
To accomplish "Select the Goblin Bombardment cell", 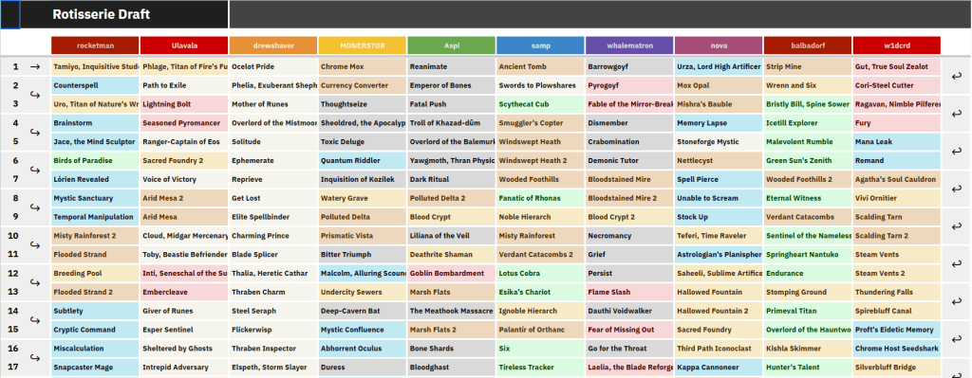I will tap(452, 274).
